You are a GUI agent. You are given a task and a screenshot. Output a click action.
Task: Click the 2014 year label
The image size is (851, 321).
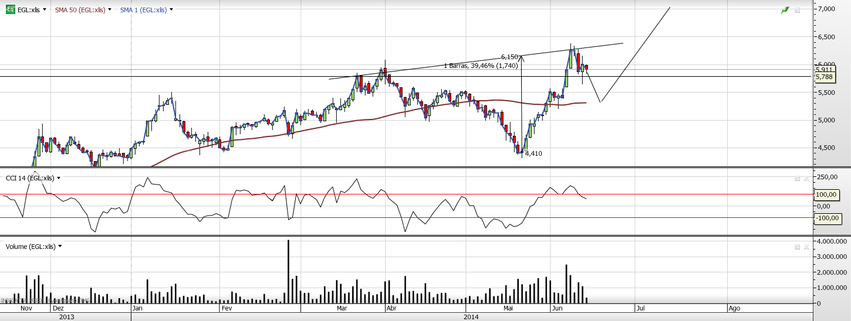pos(471,317)
